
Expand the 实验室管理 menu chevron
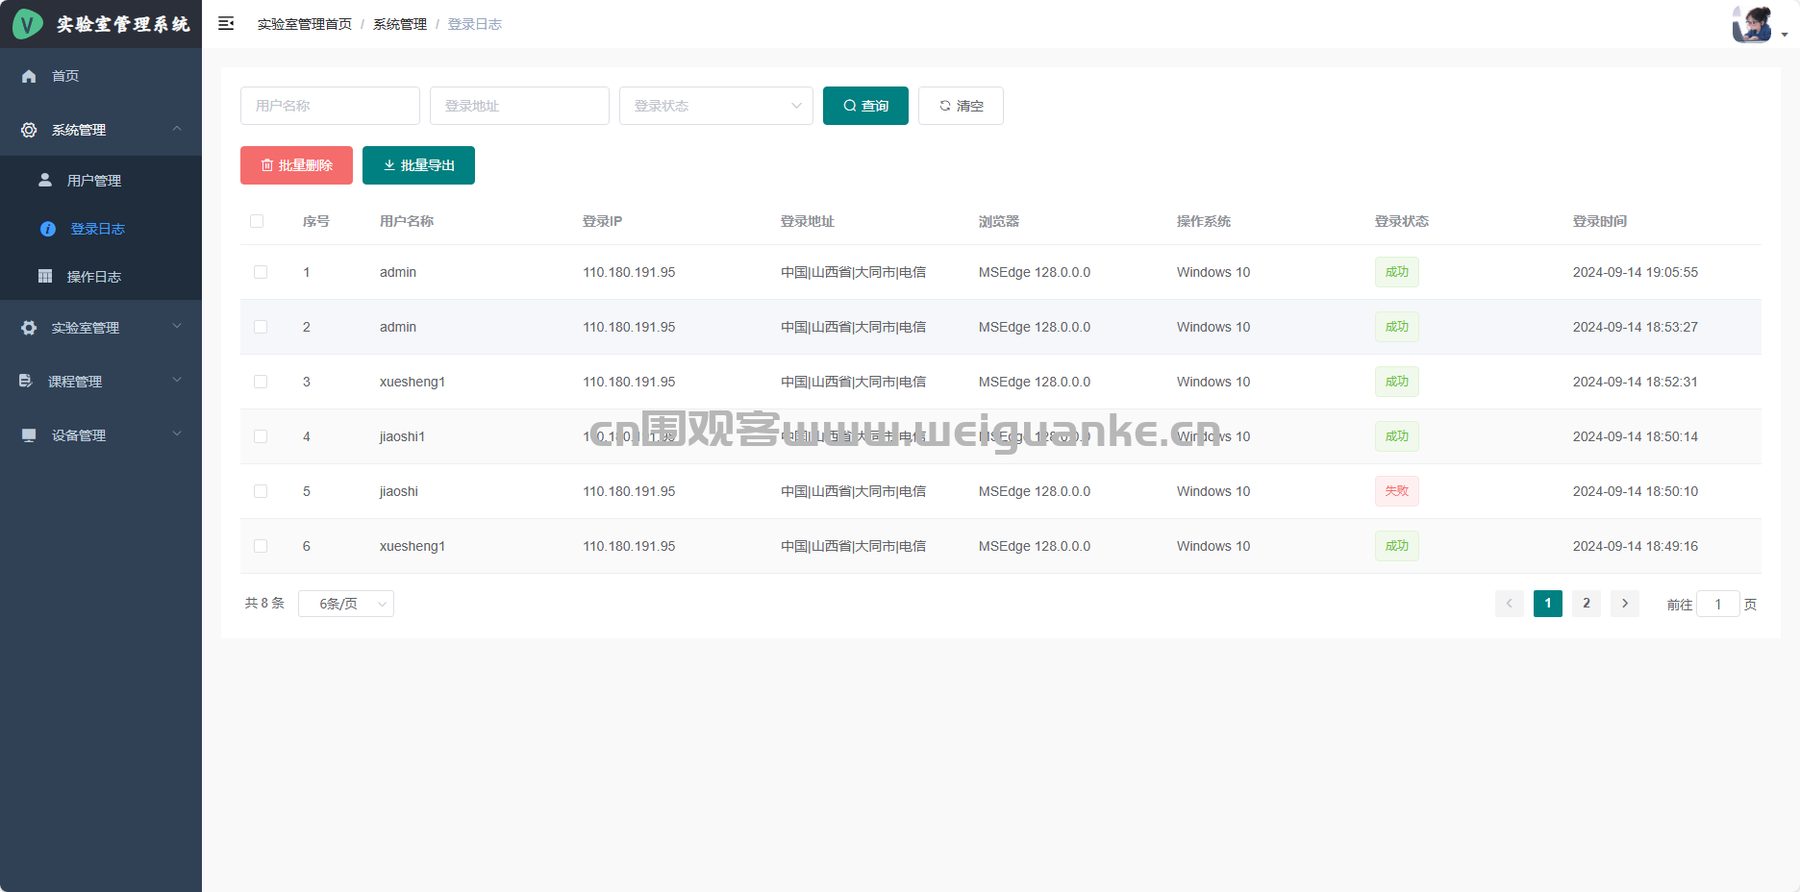tap(177, 327)
